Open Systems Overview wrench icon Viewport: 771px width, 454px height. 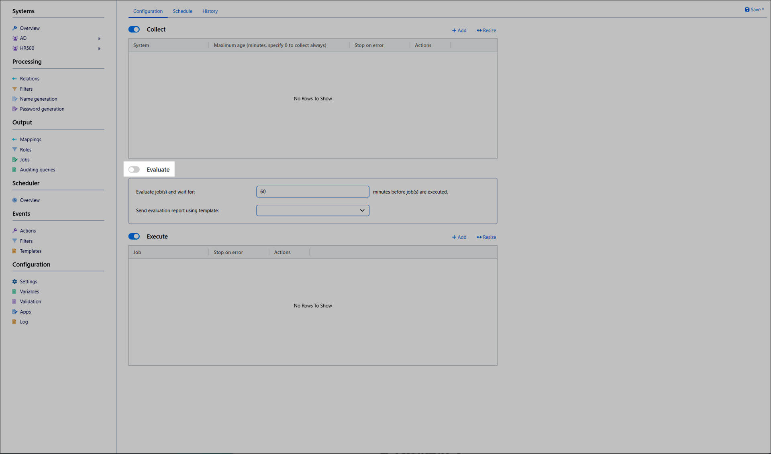[x=15, y=28]
